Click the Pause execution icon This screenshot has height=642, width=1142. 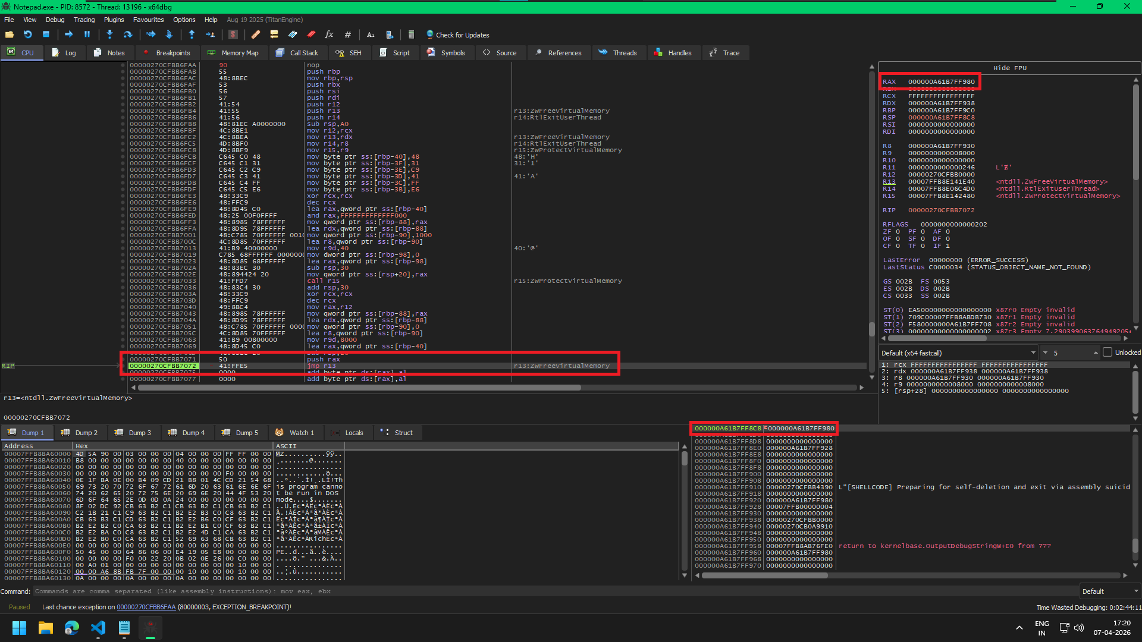coord(87,34)
